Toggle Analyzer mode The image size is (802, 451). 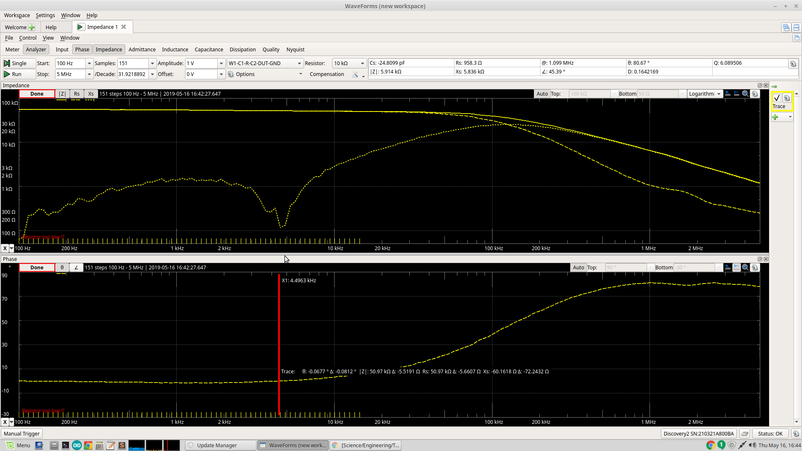pyautogui.click(x=36, y=49)
